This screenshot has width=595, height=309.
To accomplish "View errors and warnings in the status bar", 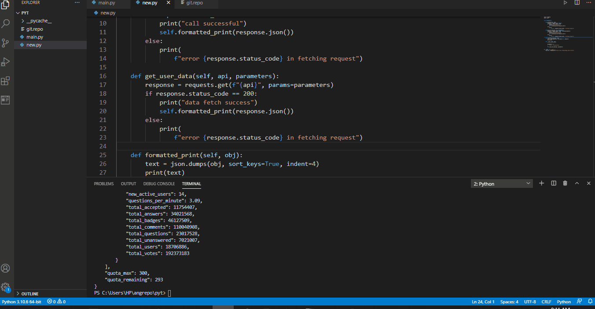I will click(x=57, y=302).
